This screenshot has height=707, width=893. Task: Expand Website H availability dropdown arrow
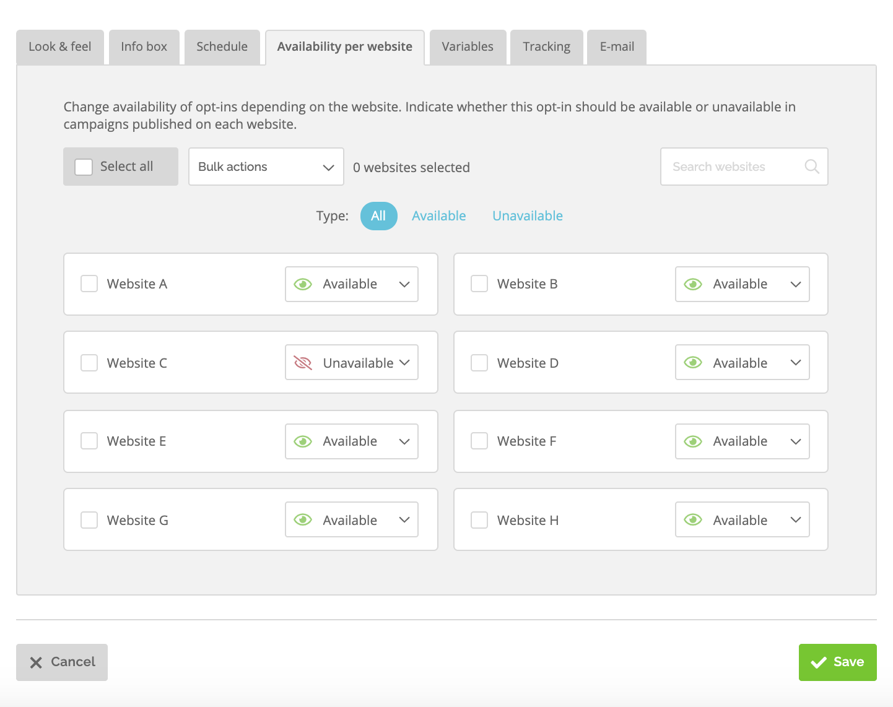point(796,520)
